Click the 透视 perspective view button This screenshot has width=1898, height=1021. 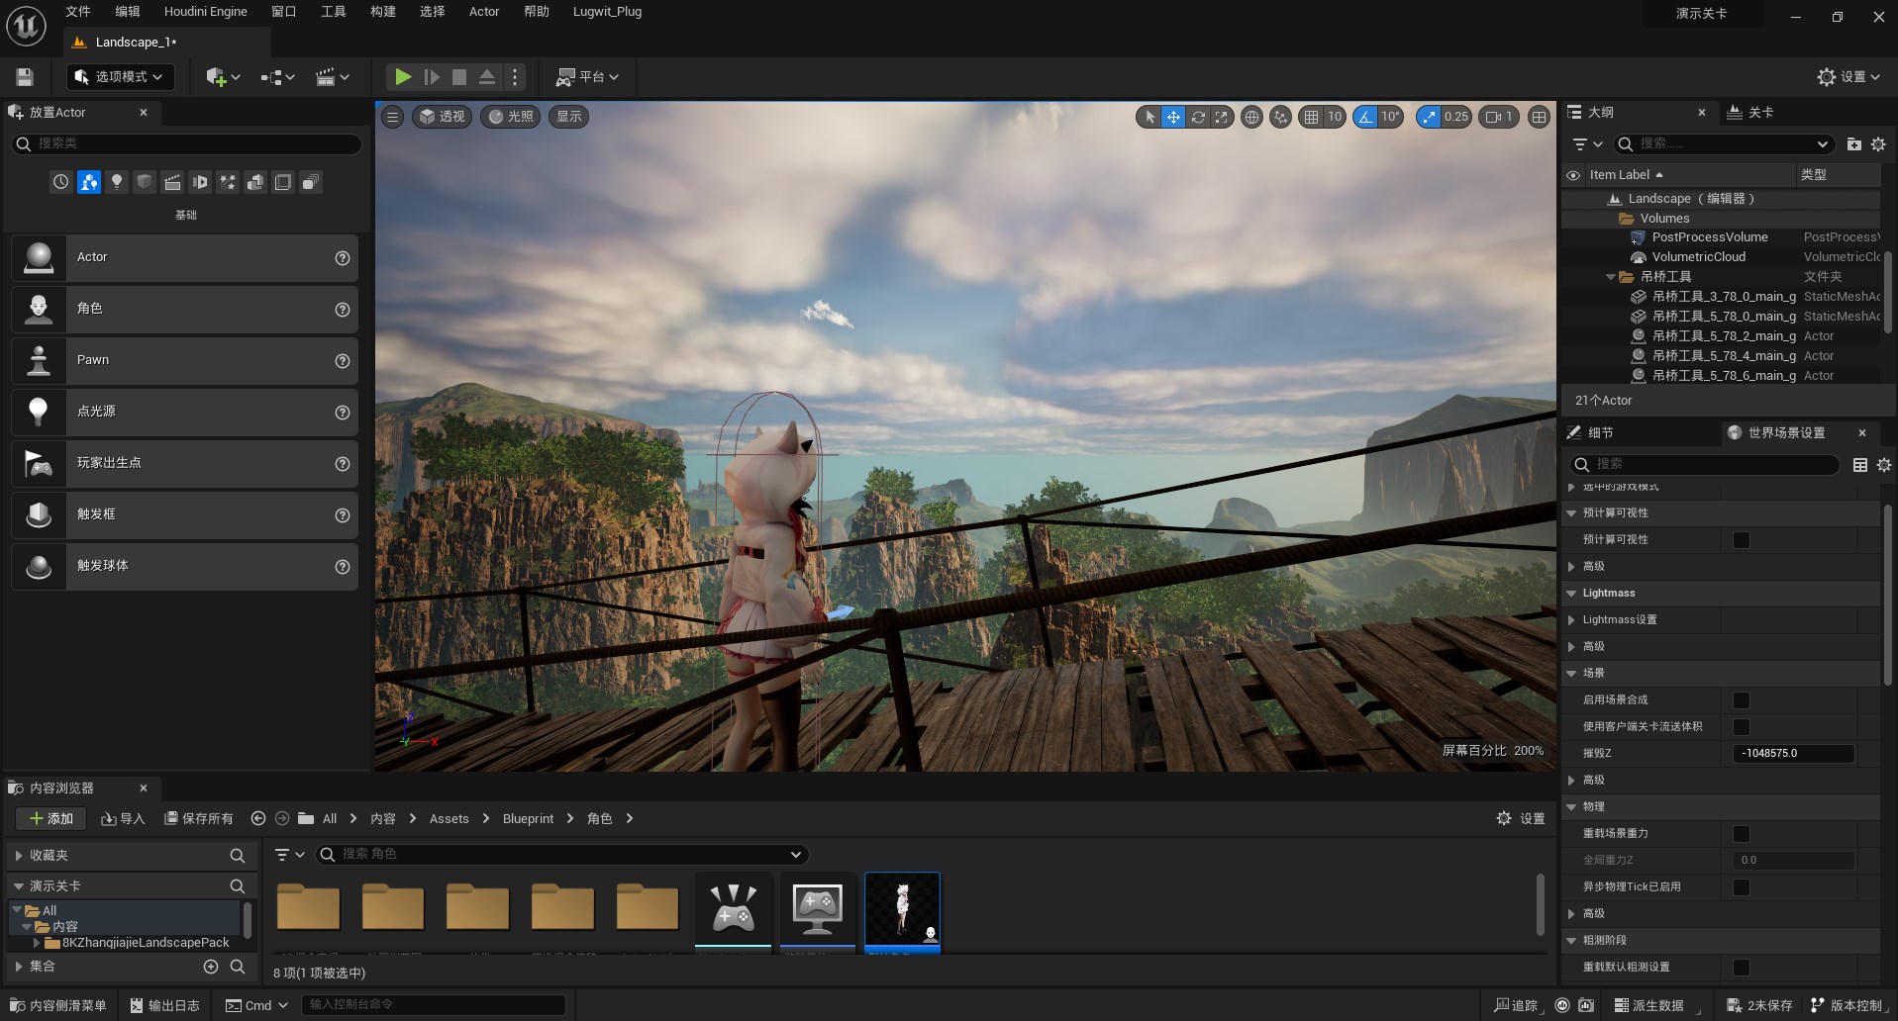click(442, 117)
